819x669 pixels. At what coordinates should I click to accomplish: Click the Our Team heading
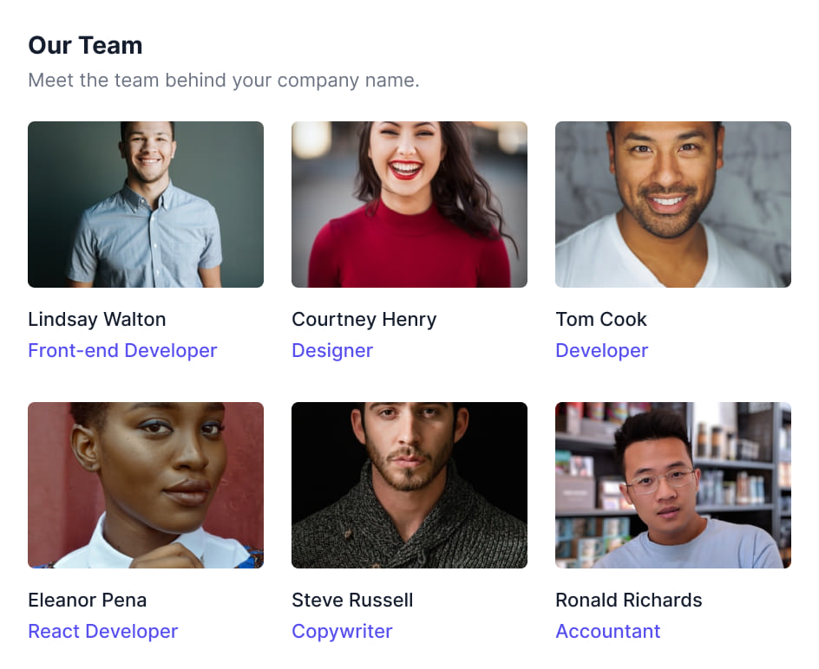85,45
